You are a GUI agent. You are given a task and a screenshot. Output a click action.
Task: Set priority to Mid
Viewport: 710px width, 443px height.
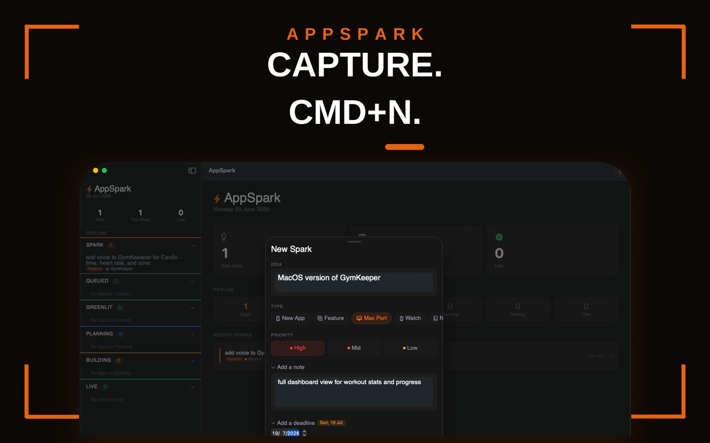[354, 348]
